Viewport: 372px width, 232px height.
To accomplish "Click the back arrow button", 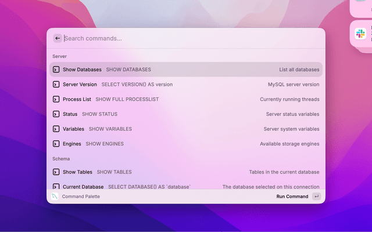I will pyautogui.click(x=58, y=38).
